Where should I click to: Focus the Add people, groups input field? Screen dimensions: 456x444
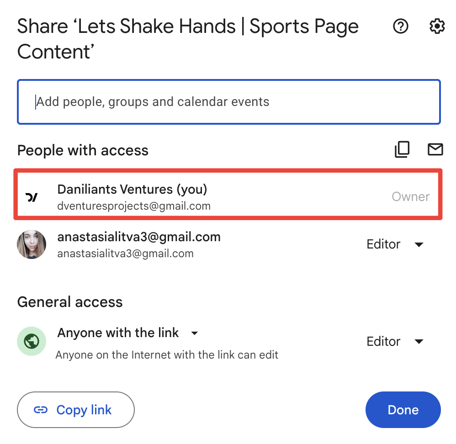228,101
